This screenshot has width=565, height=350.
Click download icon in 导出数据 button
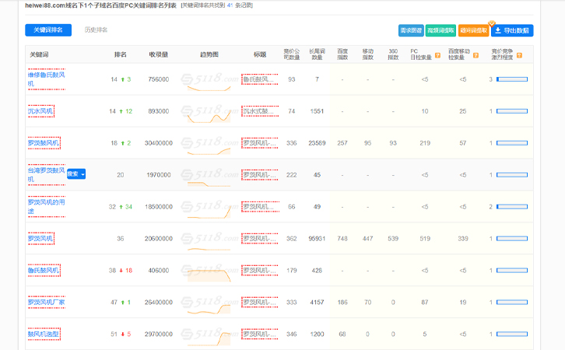point(498,30)
